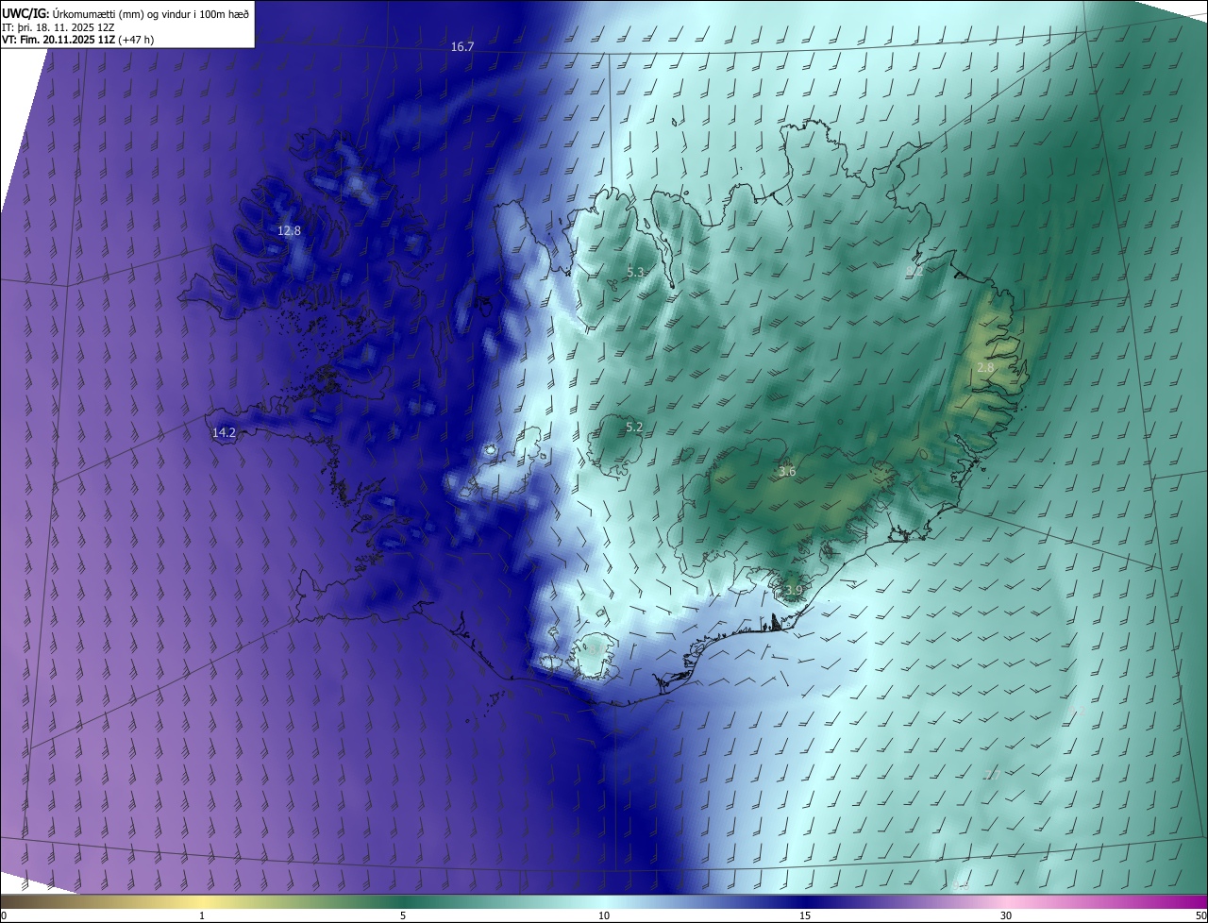1208x923 pixels.
Task: Click the '50' tick on the color scale
Action: pos(1200,915)
